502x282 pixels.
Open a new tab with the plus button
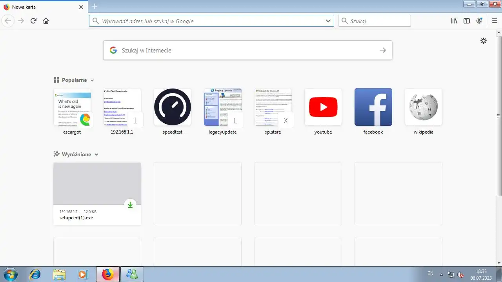(95, 6)
